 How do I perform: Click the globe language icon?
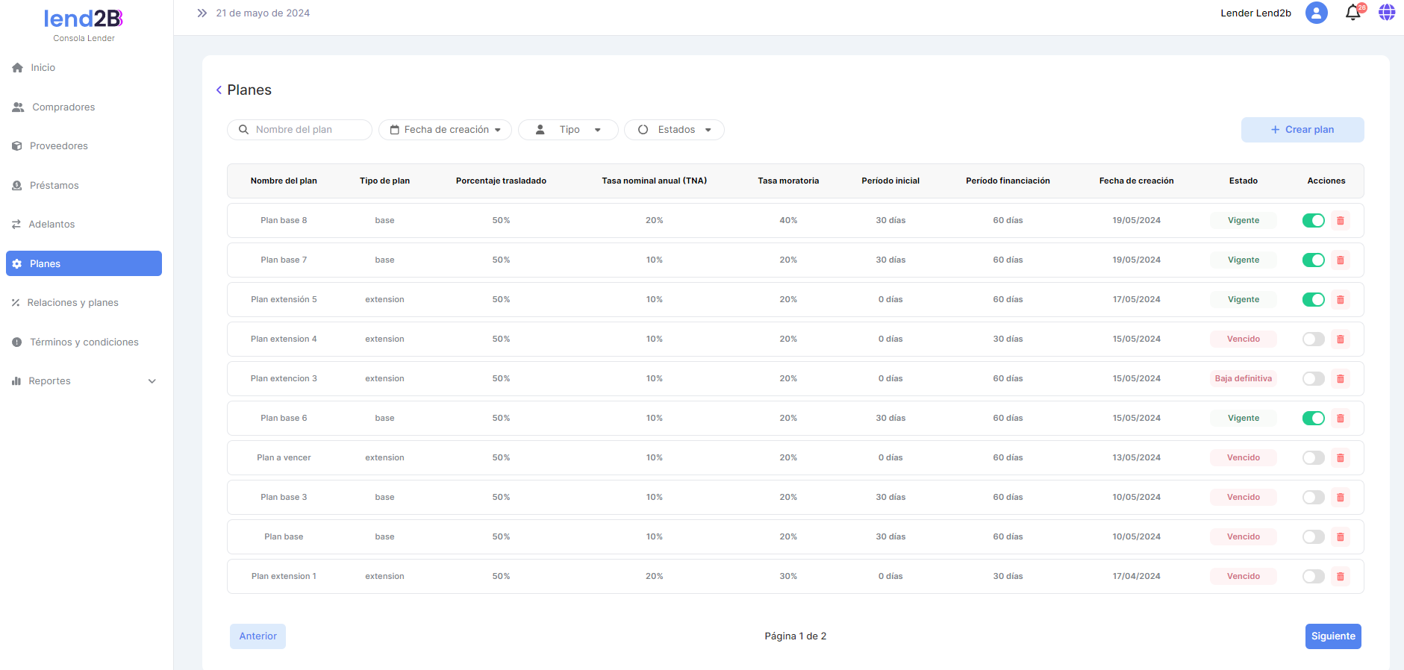click(x=1386, y=13)
